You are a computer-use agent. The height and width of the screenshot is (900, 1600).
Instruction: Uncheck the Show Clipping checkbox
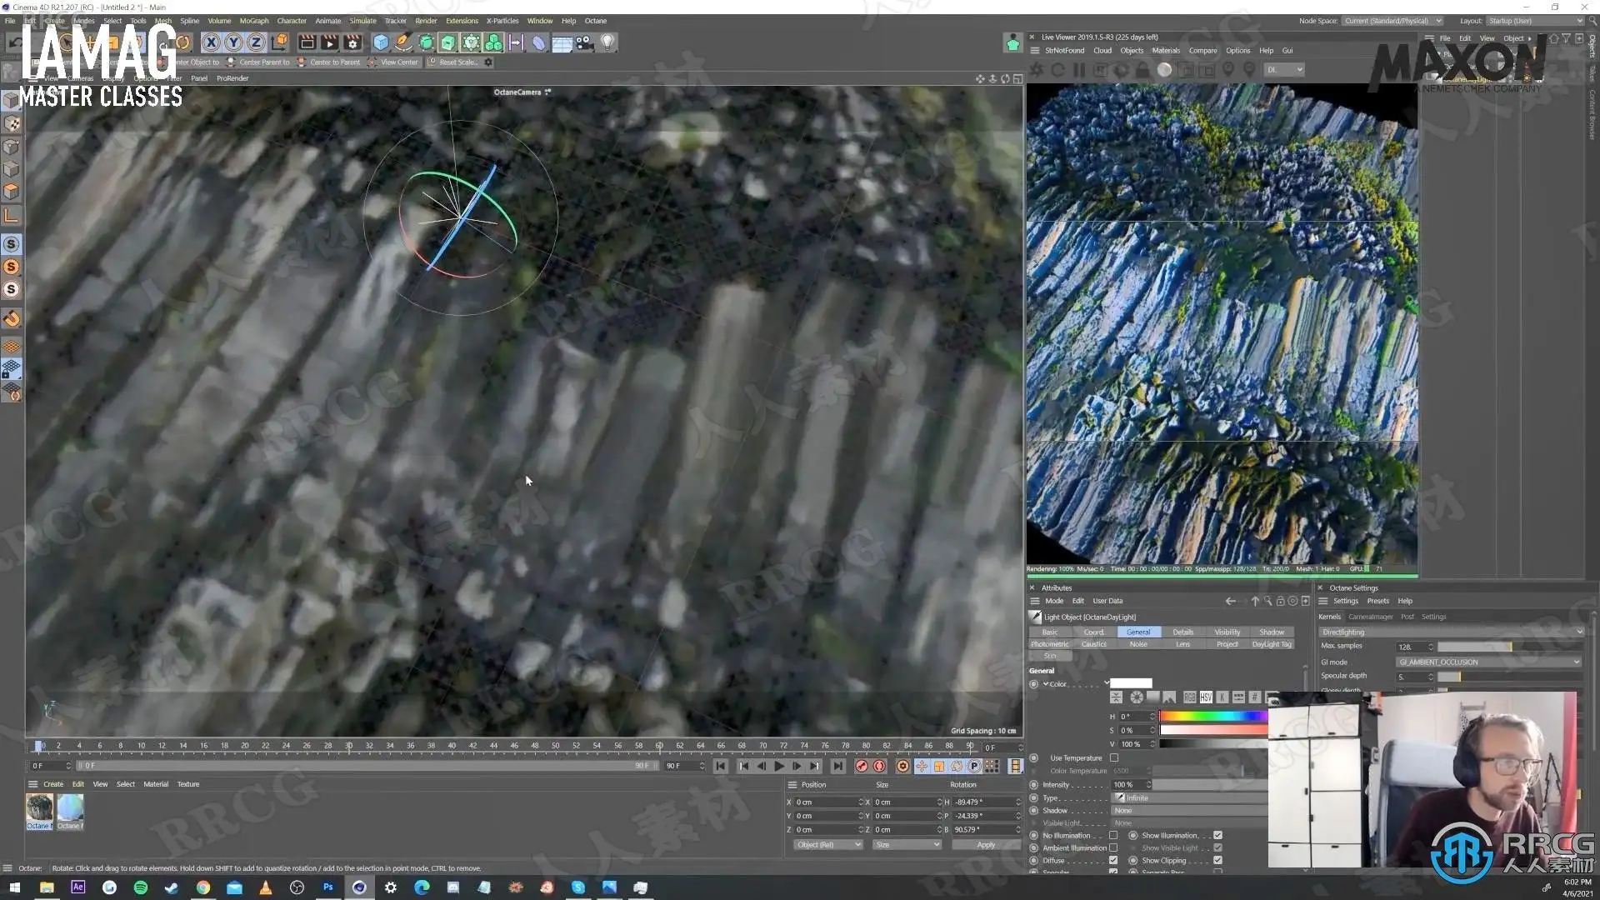point(1217,860)
